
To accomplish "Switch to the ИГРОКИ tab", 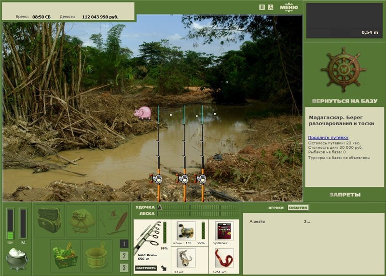I will click(x=276, y=208).
